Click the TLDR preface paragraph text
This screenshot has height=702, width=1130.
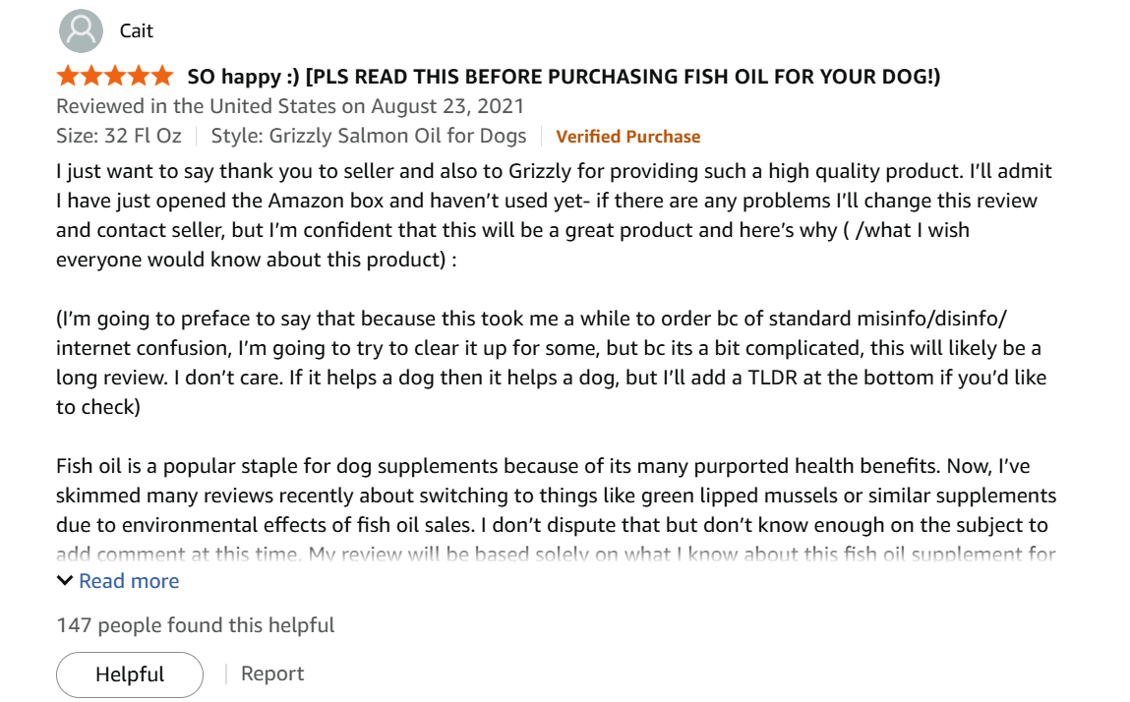pos(551,362)
